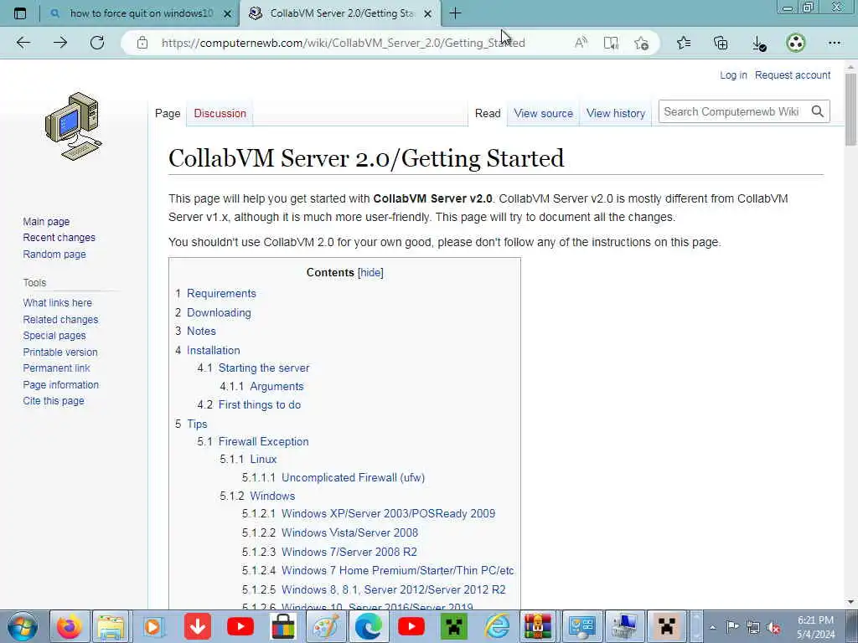This screenshot has width=858, height=643.
Task: Open the Request account link
Action: [793, 75]
